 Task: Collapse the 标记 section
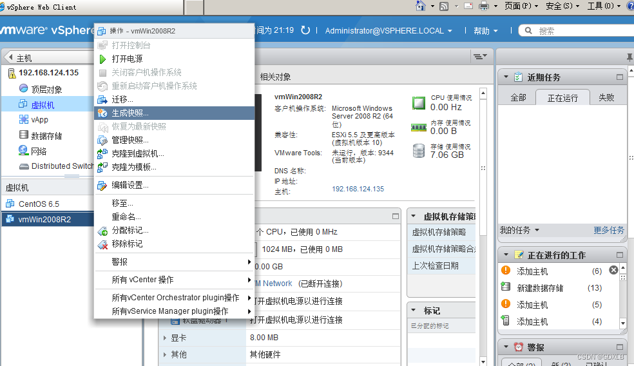(x=413, y=310)
